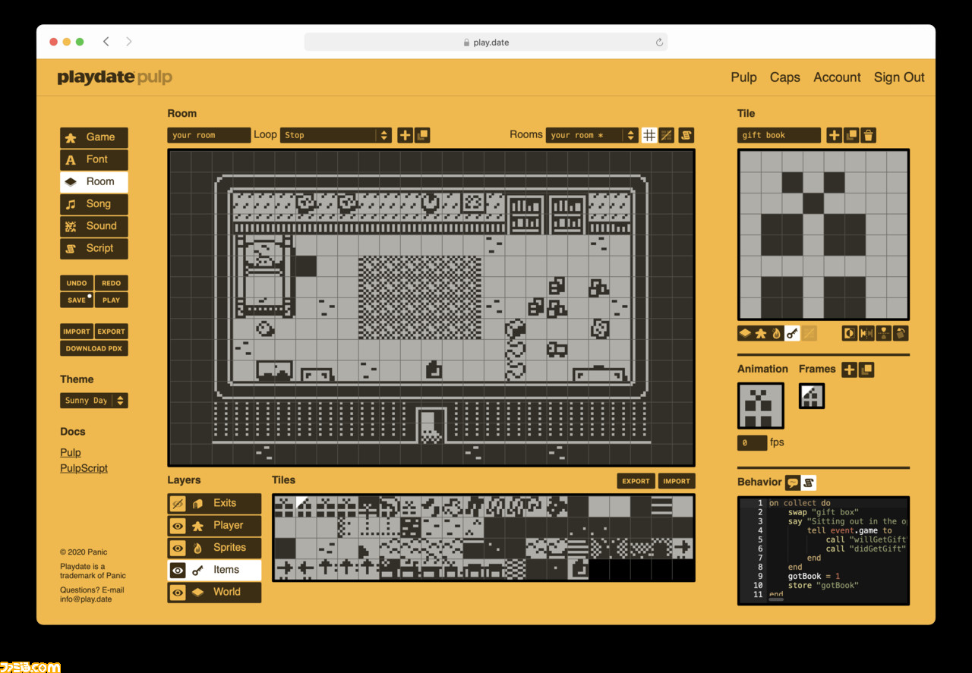Image resolution: width=972 pixels, height=673 pixels.
Task: Open the Rooms selector dropdown
Action: pyautogui.click(x=592, y=135)
